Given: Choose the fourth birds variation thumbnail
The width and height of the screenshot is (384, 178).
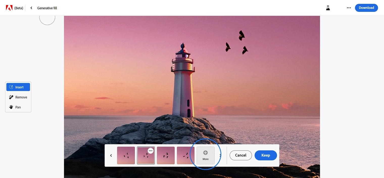Looking at the screenshot, I should 185,156.
